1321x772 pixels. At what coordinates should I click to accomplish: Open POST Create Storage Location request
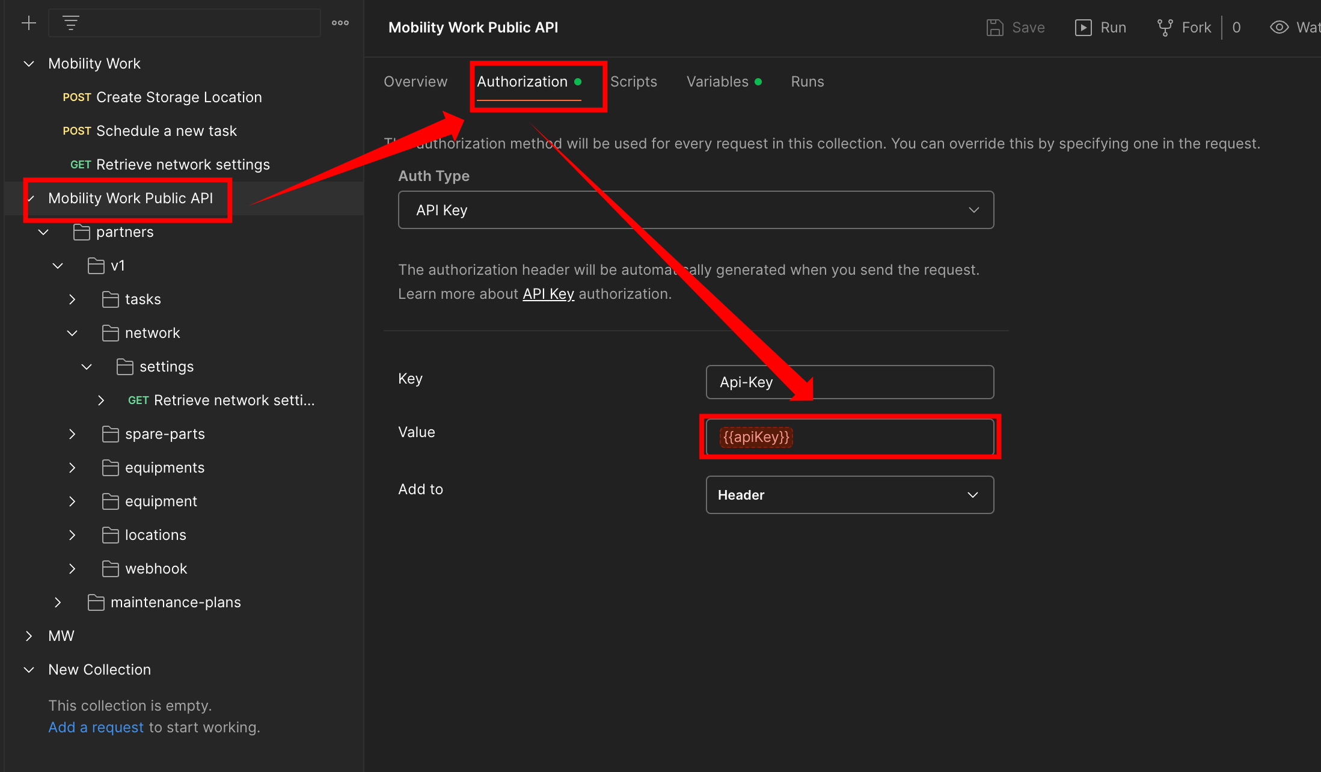162,97
